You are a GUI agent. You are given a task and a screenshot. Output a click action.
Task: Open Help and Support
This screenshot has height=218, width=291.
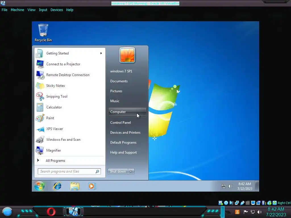click(x=127, y=152)
